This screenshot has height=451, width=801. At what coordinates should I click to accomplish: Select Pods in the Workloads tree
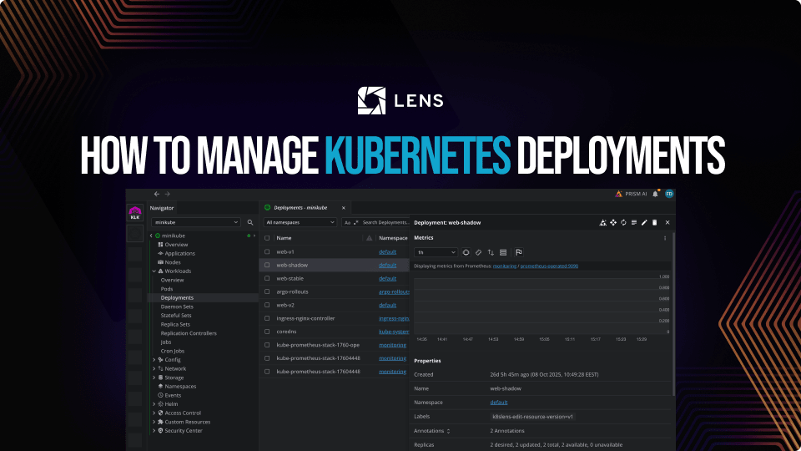pyautogui.click(x=167, y=289)
